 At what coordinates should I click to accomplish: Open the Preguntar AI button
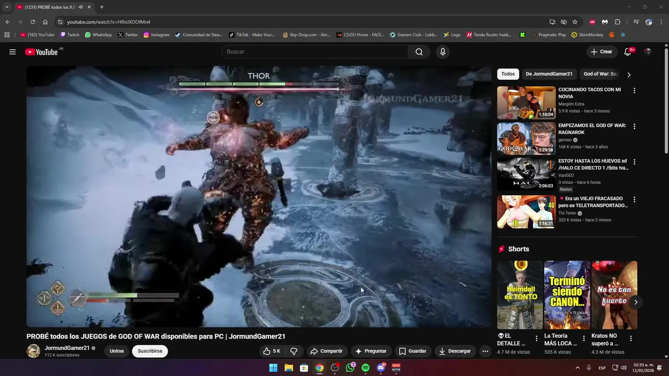pyautogui.click(x=371, y=351)
